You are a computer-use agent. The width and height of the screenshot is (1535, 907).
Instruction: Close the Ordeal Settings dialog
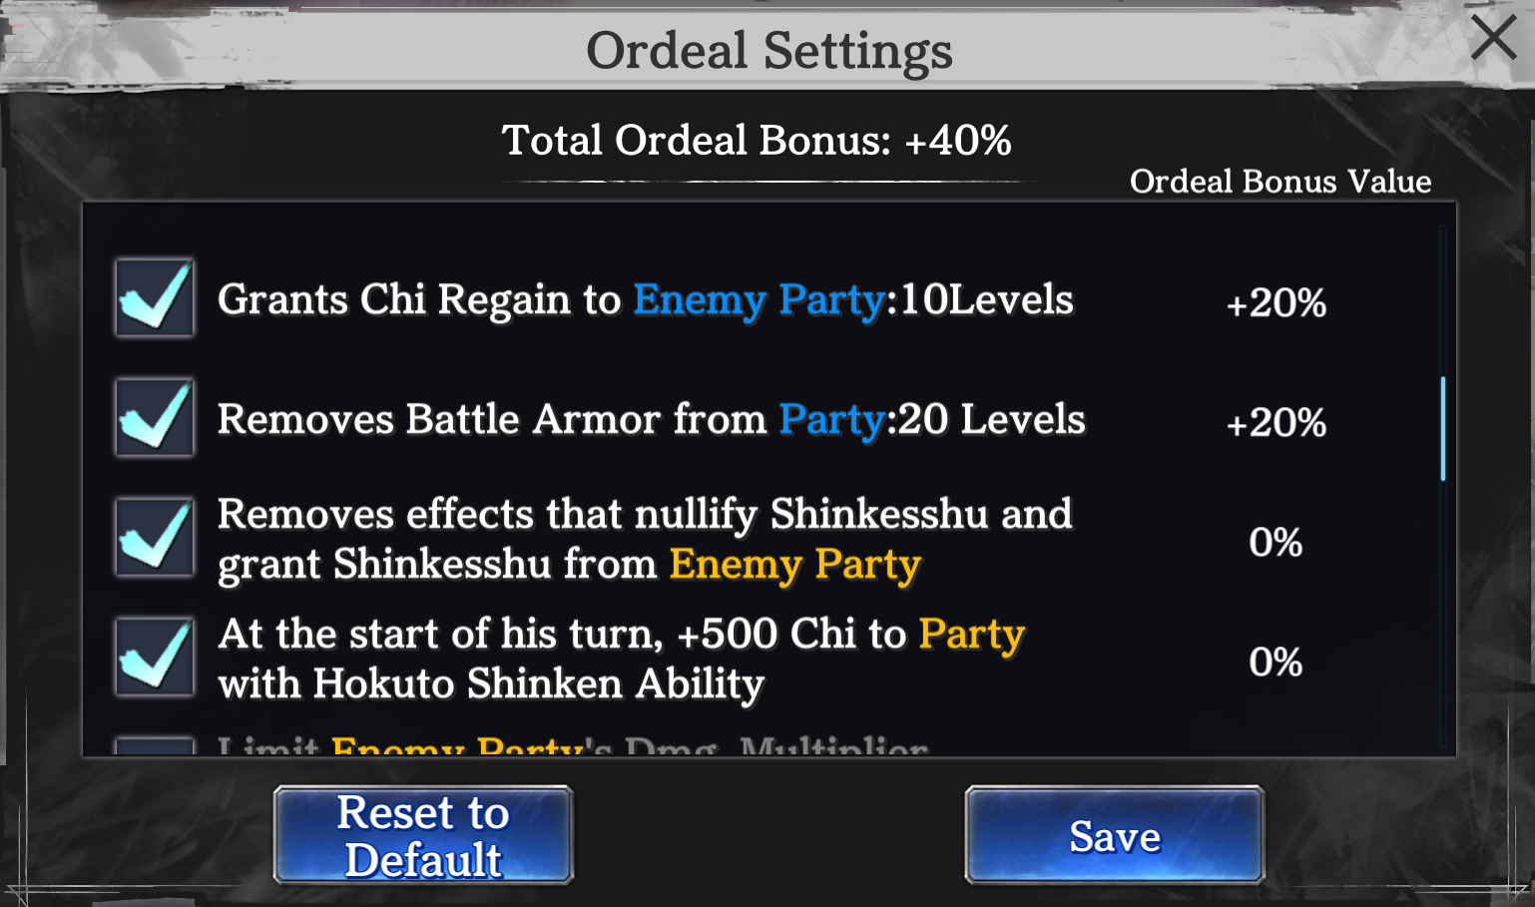click(1492, 40)
